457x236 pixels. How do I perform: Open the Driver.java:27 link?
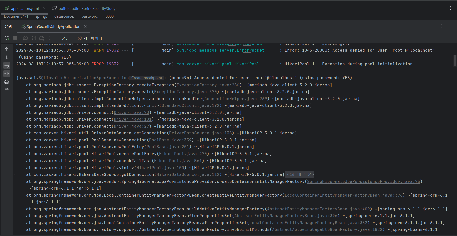131,126
